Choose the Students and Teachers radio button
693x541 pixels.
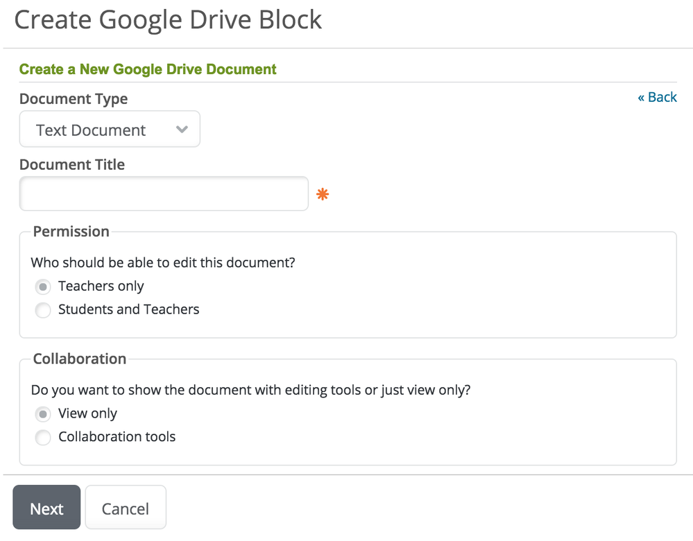click(x=43, y=310)
